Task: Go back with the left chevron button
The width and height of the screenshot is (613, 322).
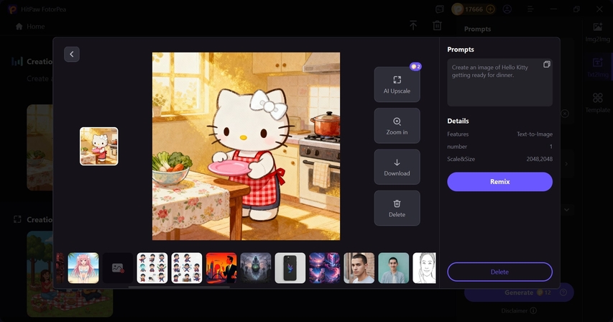Action: [72, 55]
